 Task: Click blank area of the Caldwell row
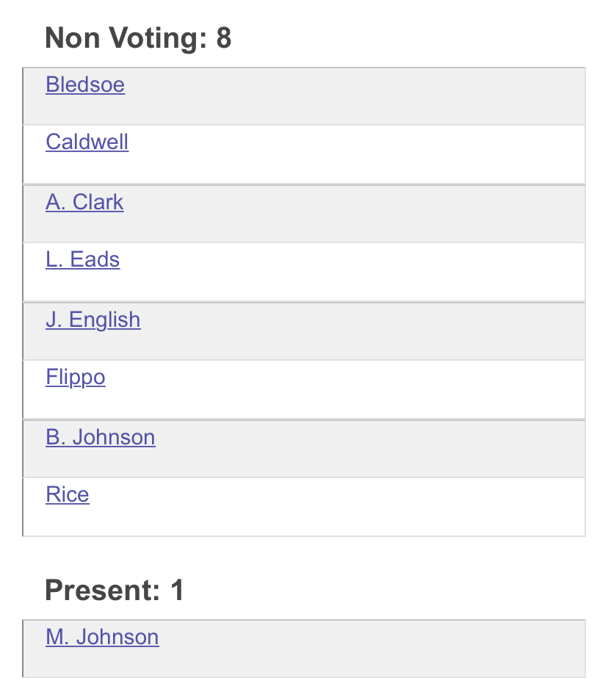point(367,154)
